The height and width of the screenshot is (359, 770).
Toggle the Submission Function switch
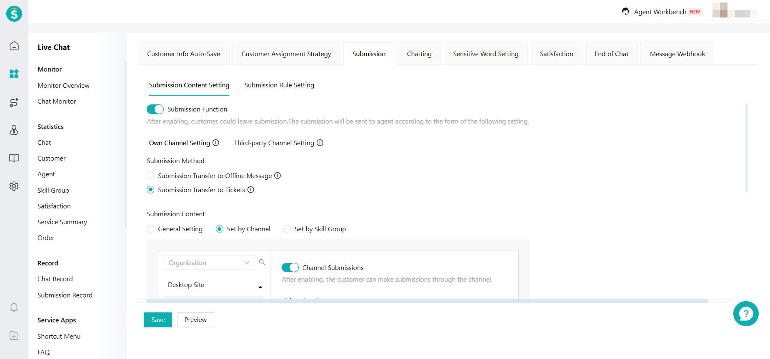coord(155,109)
